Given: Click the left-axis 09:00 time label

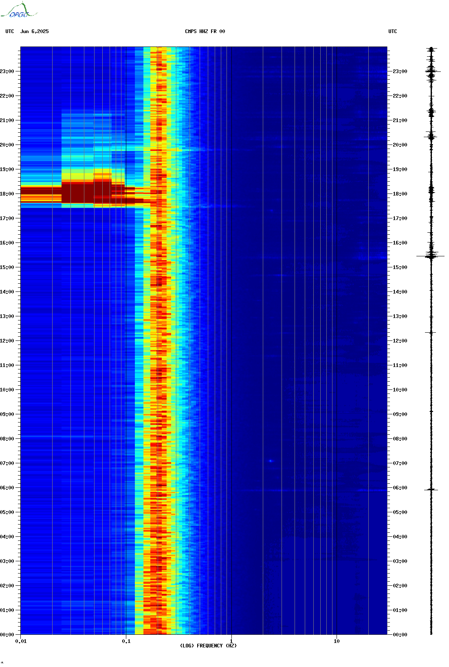Looking at the screenshot, I should (7, 414).
